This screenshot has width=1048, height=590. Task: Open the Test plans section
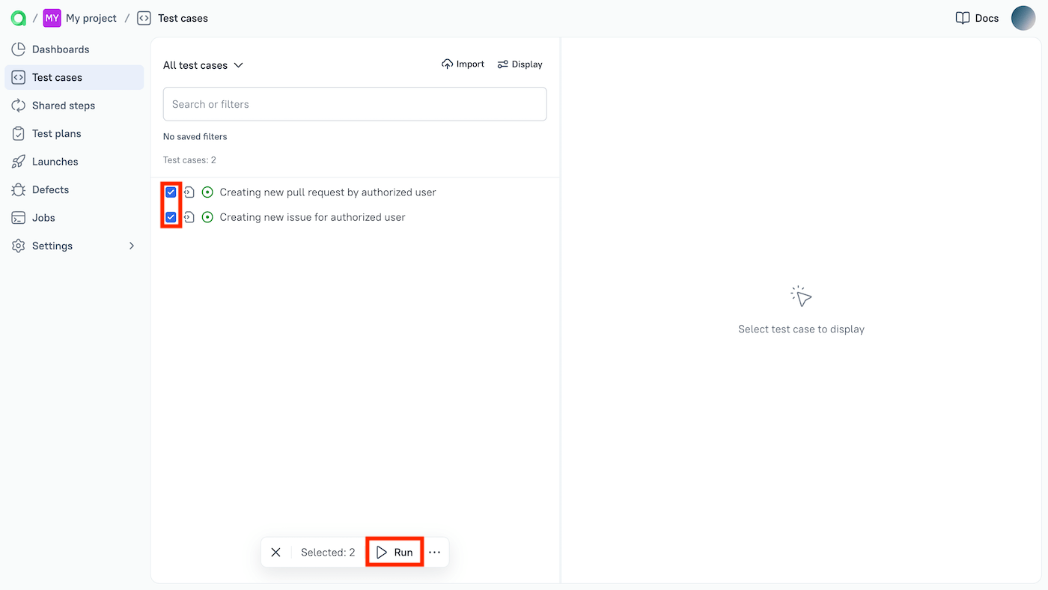pos(57,133)
